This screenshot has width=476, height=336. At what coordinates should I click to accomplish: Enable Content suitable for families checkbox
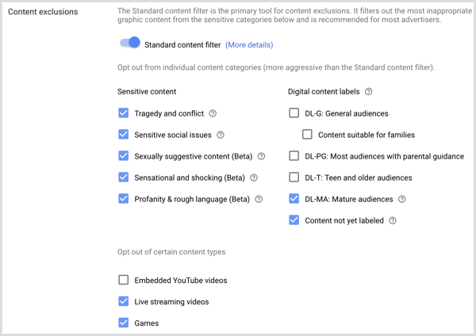pos(307,135)
